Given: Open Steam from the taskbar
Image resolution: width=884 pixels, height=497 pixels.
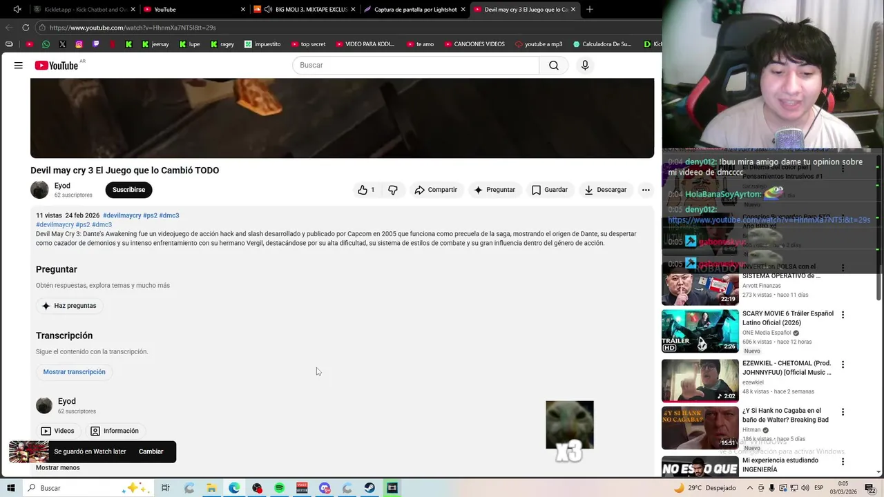Looking at the screenshot, I should click(x=369, y=488).
